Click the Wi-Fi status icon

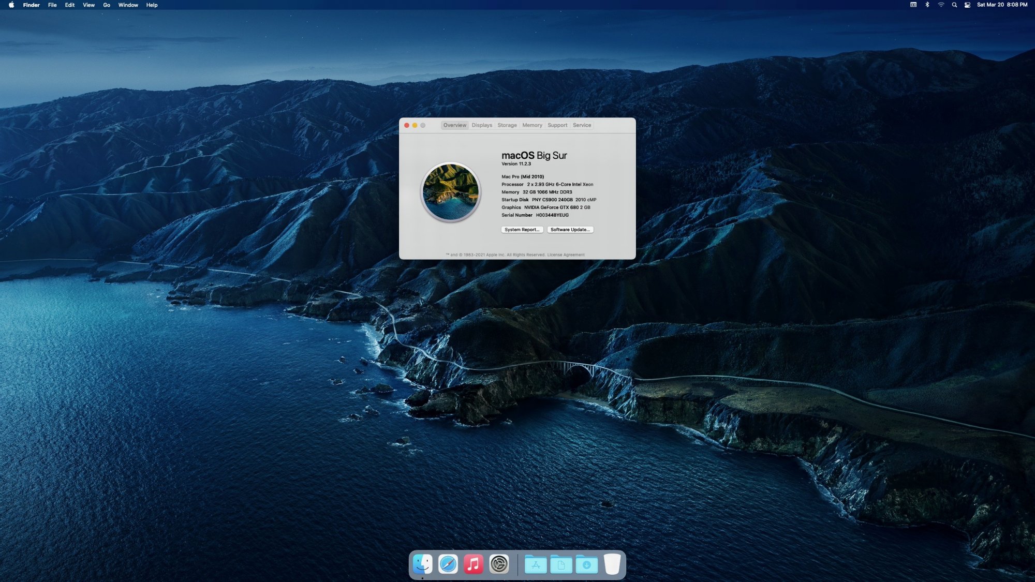[x=941, y=5]
